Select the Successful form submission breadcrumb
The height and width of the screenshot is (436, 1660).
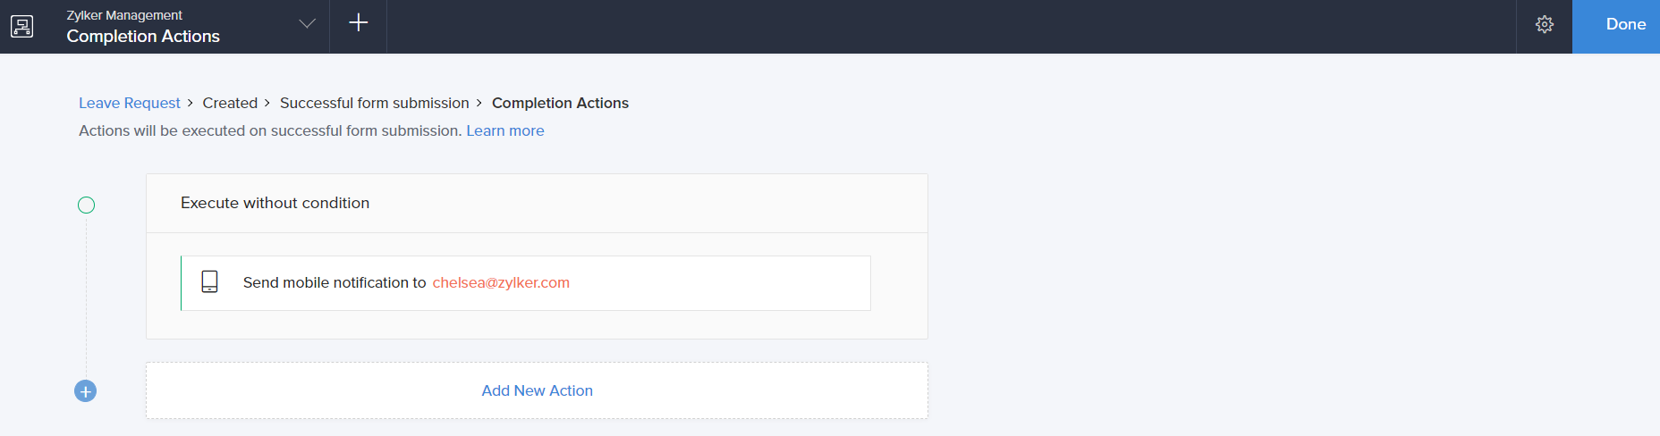pos(374,104)
